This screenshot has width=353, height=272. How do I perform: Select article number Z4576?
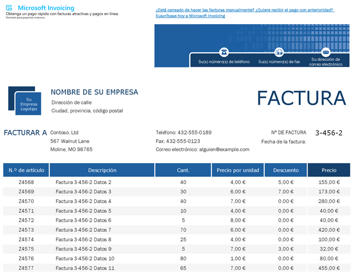26,258
